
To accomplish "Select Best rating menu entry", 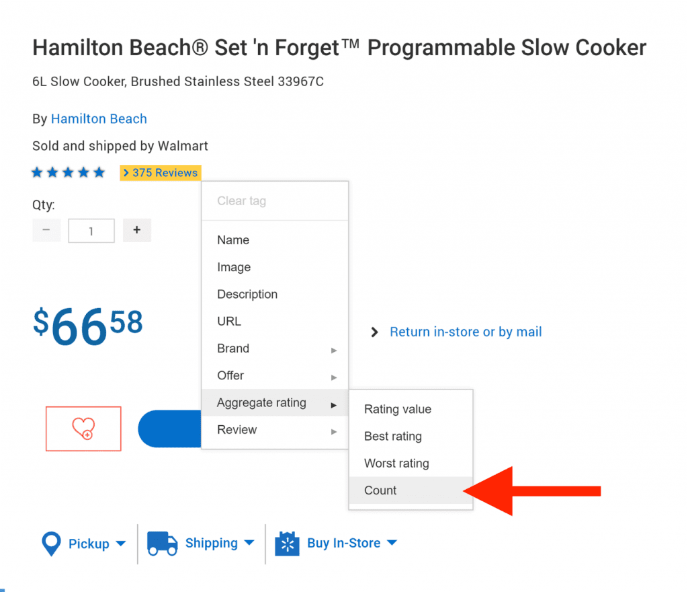I will click(393, 436).
